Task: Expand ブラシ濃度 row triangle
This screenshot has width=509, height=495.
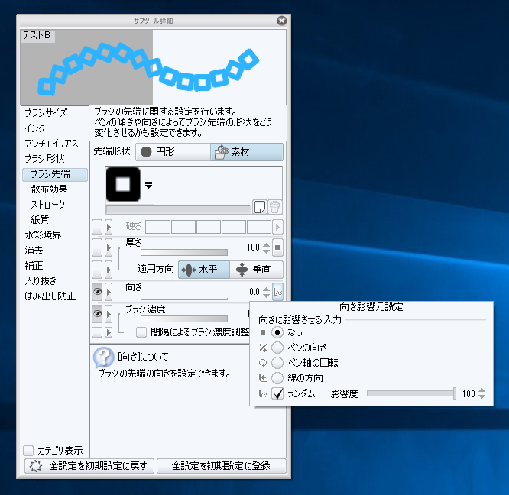Action: [109, 314]
